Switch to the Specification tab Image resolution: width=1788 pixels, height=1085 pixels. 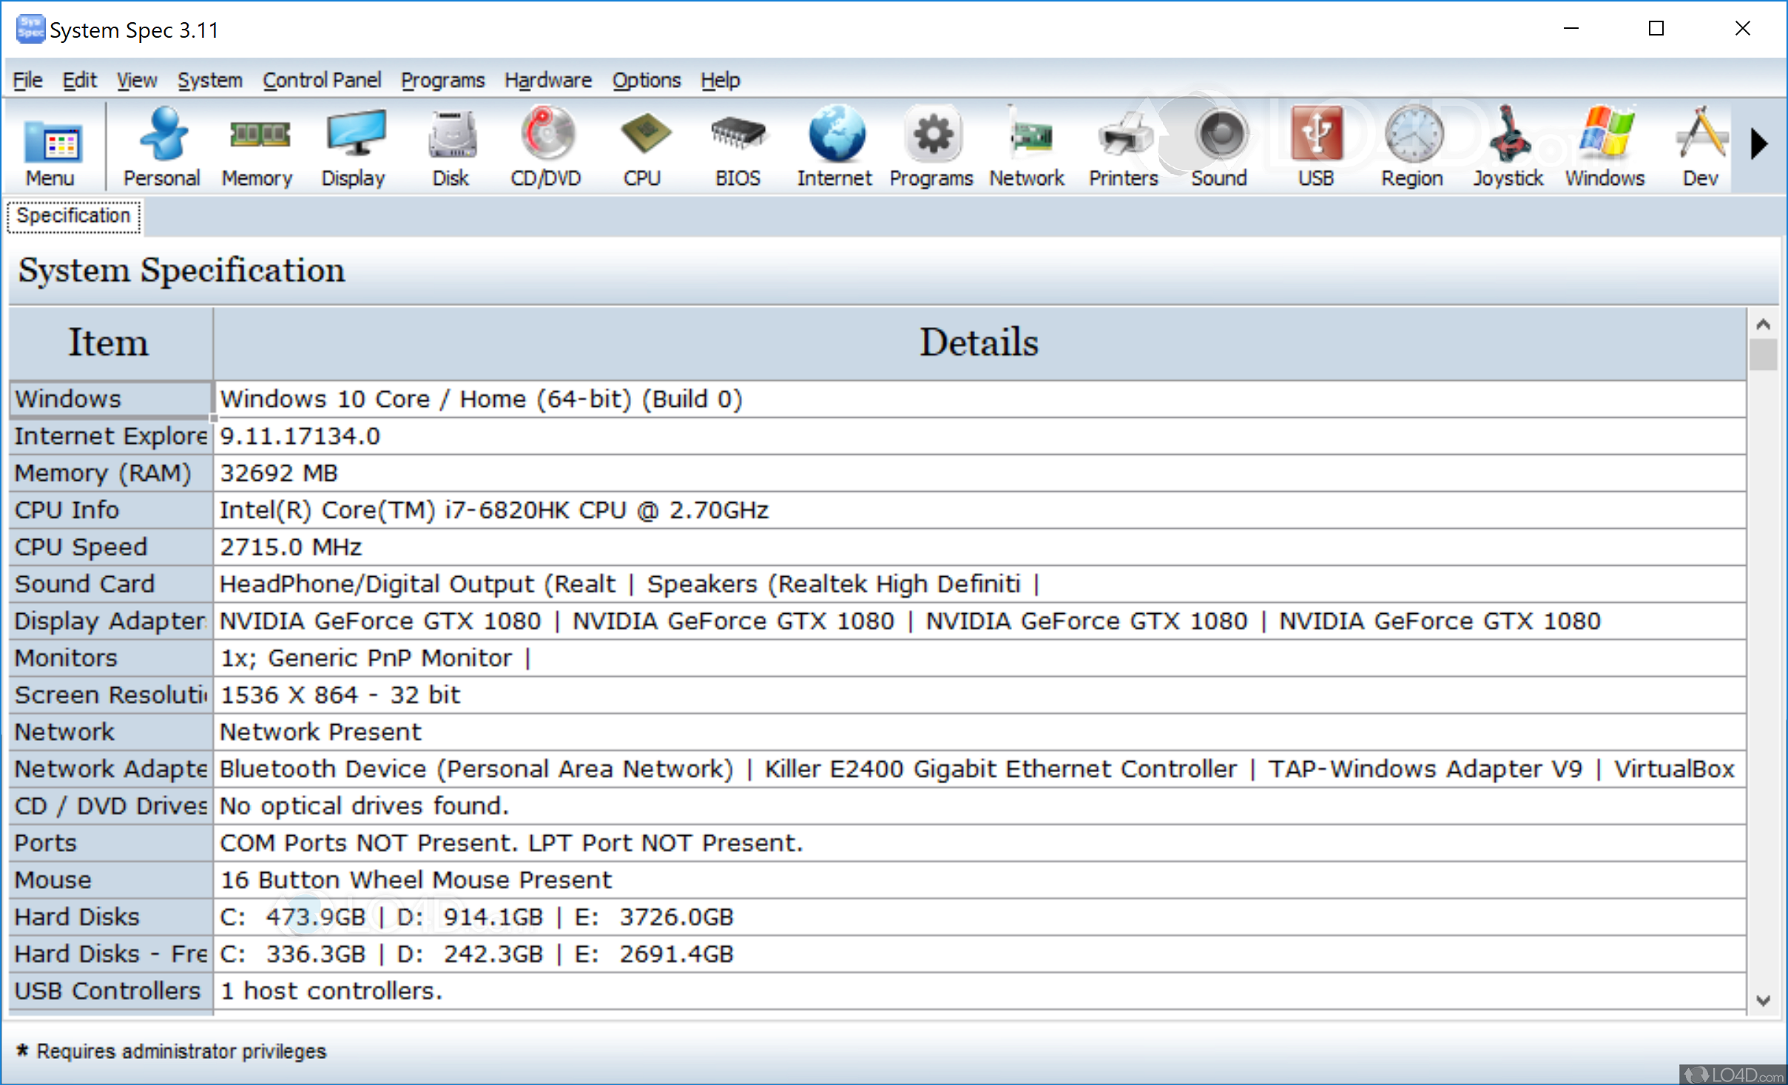coord(73,216)
